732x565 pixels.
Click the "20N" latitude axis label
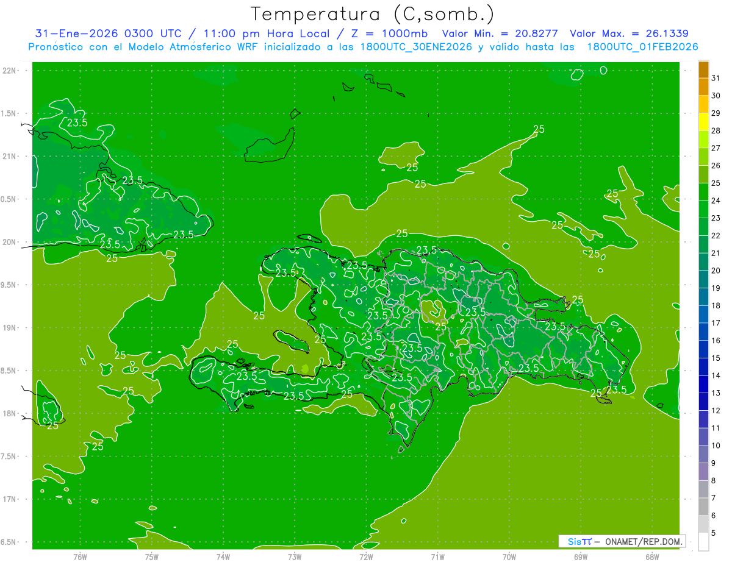tap(9, 242)
